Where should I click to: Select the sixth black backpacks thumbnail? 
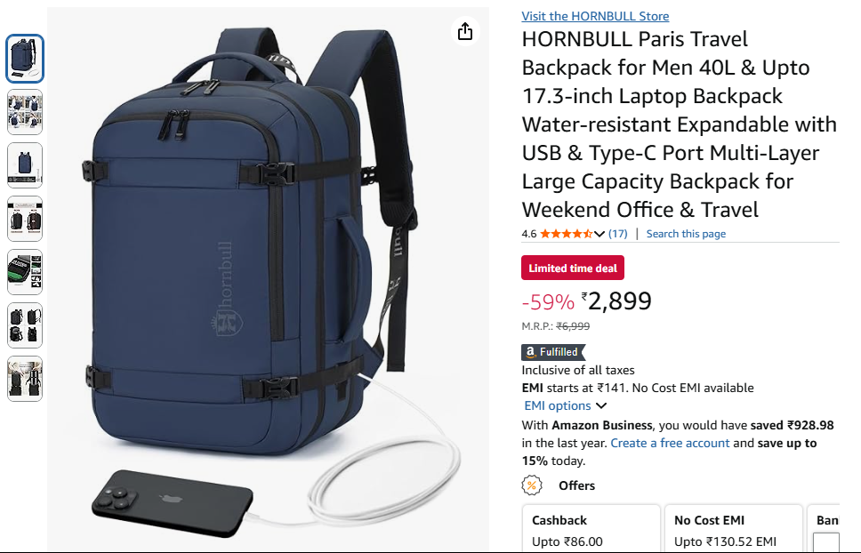point(25,325)
